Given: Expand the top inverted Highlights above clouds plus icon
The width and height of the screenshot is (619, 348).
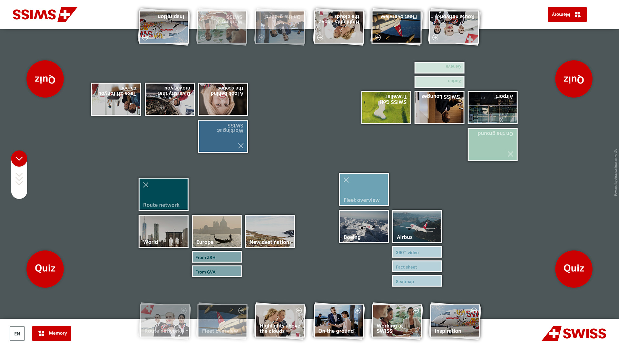Looking at the screenshot, I should [320, 38].
